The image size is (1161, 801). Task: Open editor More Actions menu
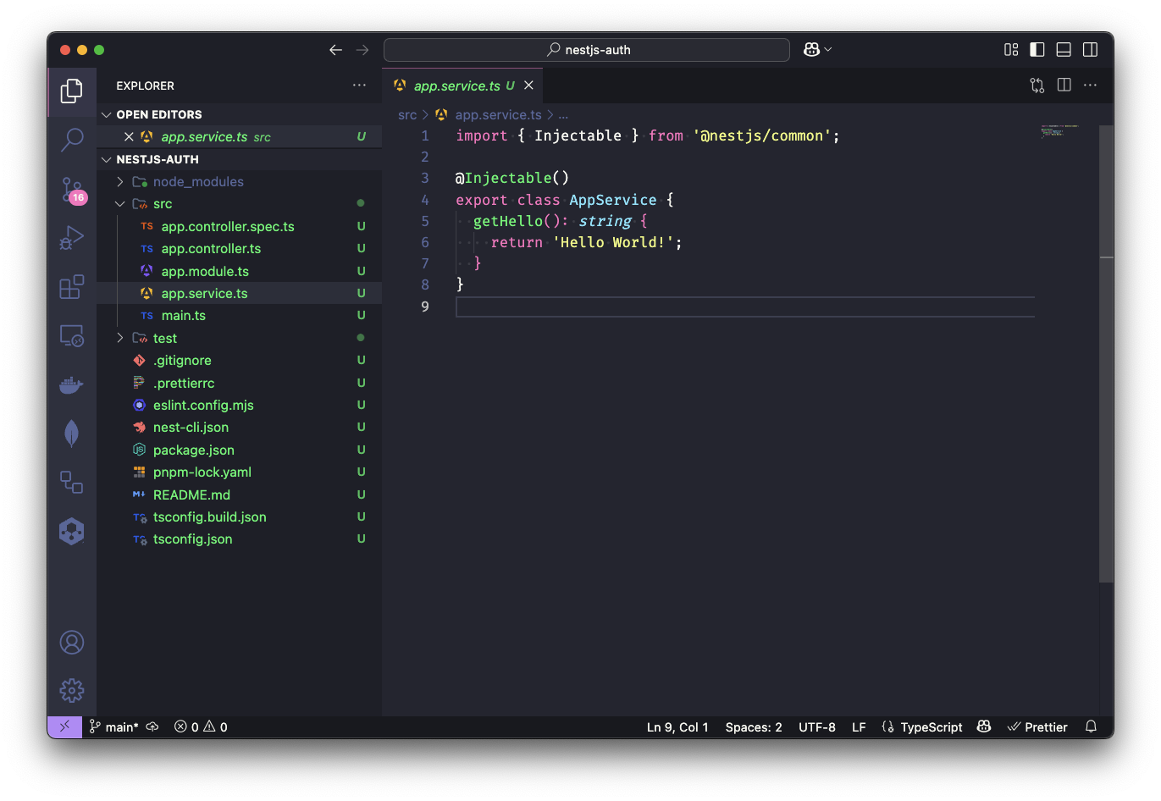[x=1091, y=86]
